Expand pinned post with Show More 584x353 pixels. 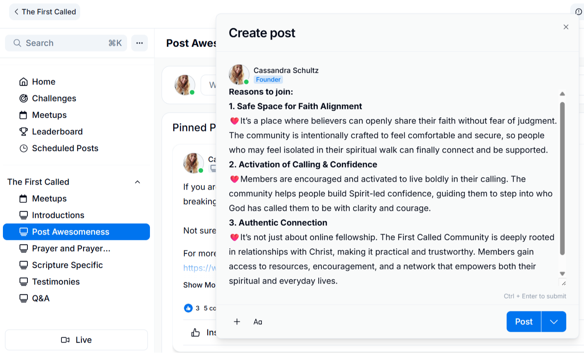coord(199,285)
